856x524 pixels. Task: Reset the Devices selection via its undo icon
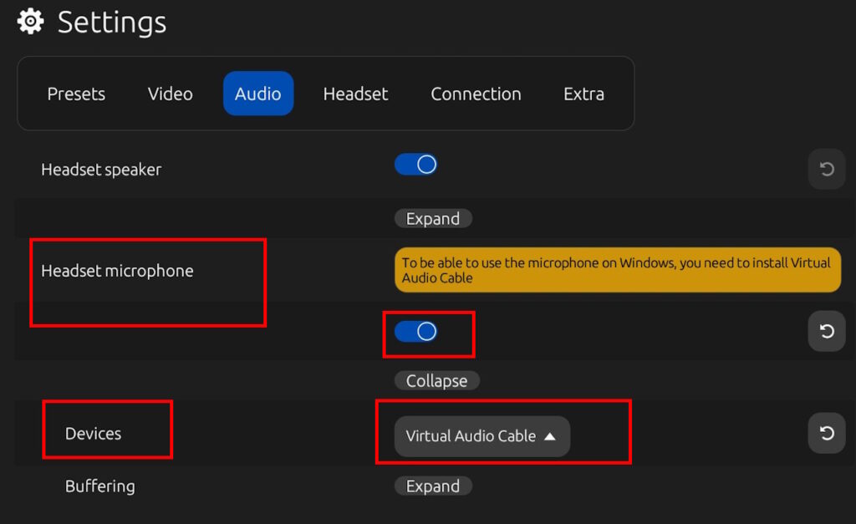click(x=826, y=434)
